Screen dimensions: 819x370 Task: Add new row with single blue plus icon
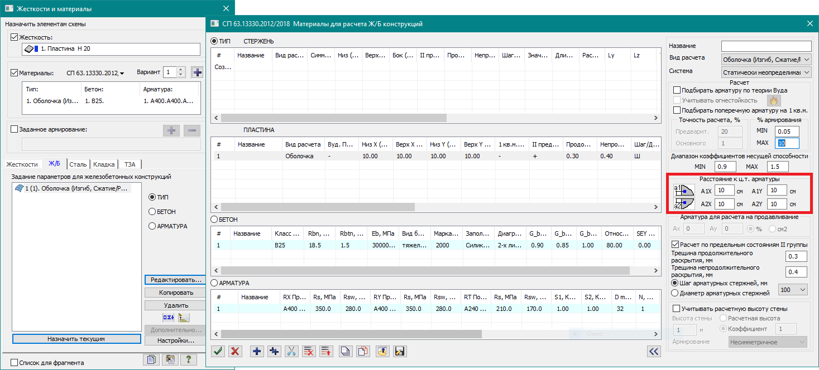[257, 351]
